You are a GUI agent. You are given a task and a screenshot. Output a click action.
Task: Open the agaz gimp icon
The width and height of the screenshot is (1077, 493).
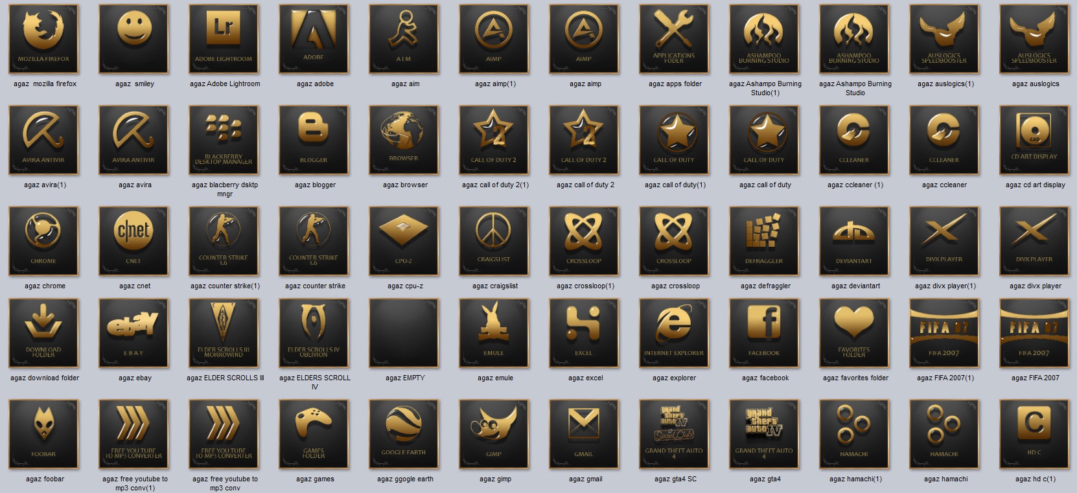494,434
